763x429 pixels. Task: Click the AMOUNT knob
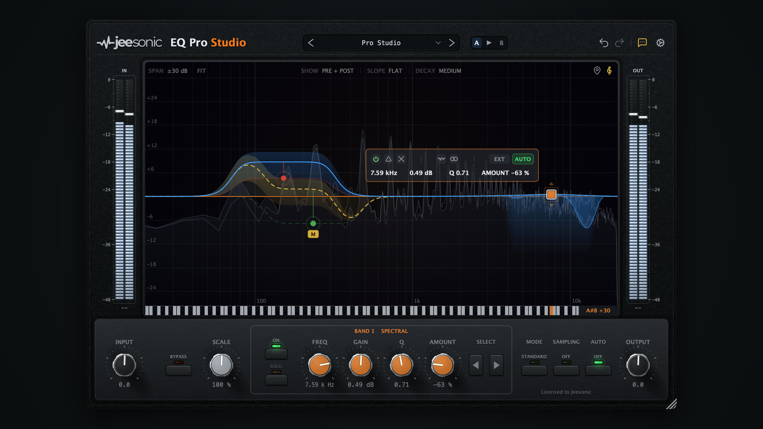point(442,365)
